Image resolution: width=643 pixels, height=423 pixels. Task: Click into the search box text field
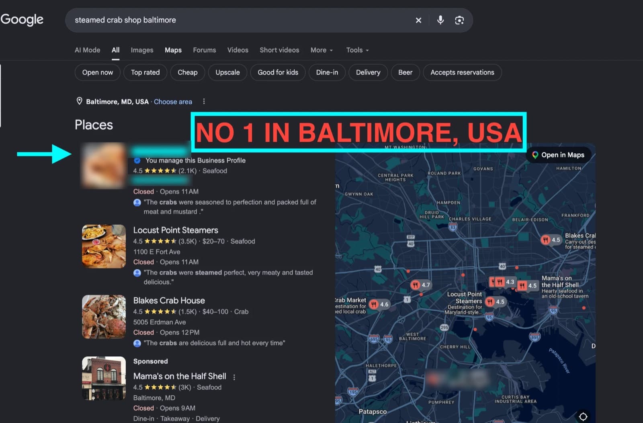(x=241, y=20)
